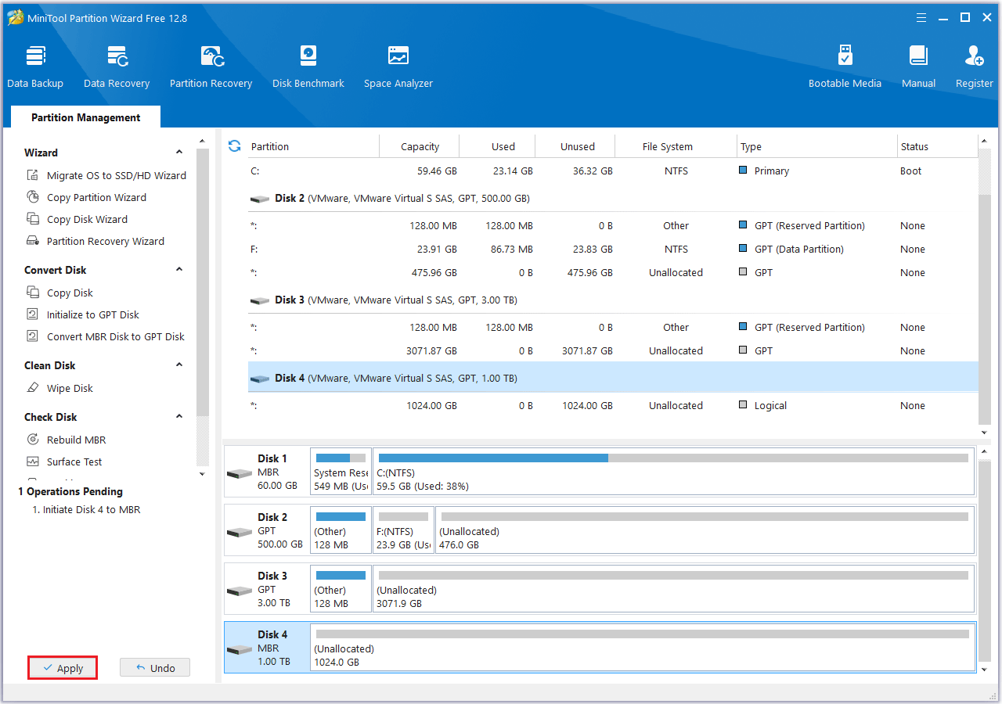The width and height of the screenshot is (1002, 704).
Task: Select pending operation Initiate Disk 4 to MBR
Action: [x=86, y=509]
